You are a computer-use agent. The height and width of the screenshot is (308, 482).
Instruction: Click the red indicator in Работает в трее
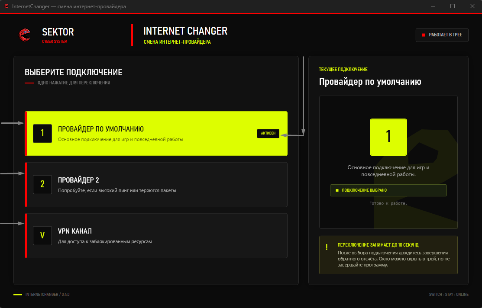click(424, 35)
